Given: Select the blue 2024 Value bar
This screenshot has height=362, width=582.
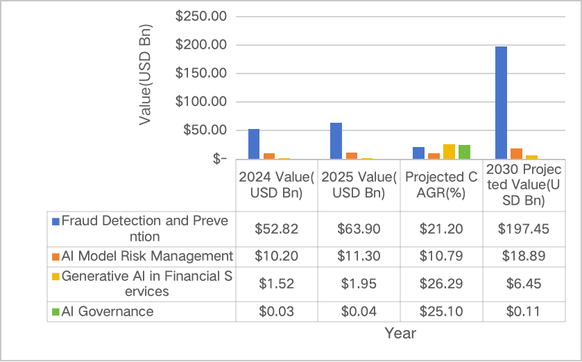Looking at the screenshot, I should coord(254,144).
